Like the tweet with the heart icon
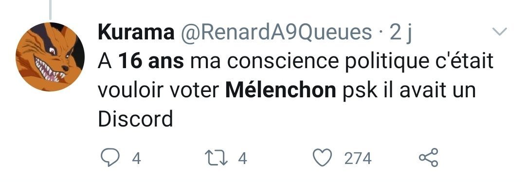Image resolution: width=525 pixels, height=182 pixels. coord(322,158)
